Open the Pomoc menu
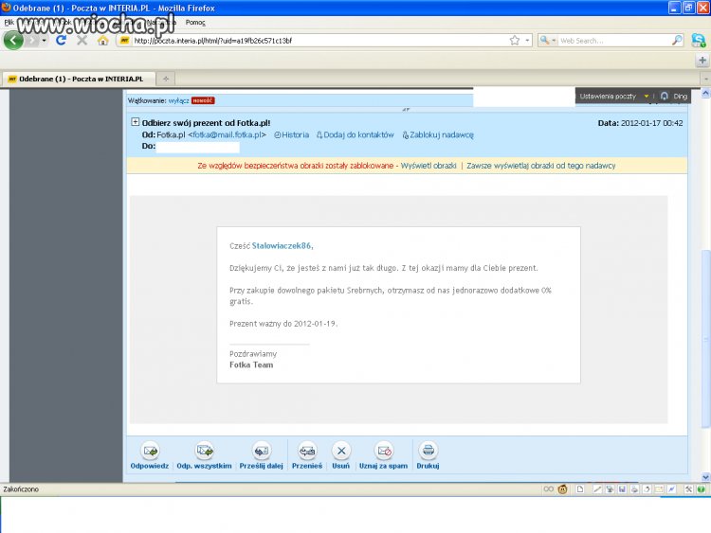 coord(195,22)
